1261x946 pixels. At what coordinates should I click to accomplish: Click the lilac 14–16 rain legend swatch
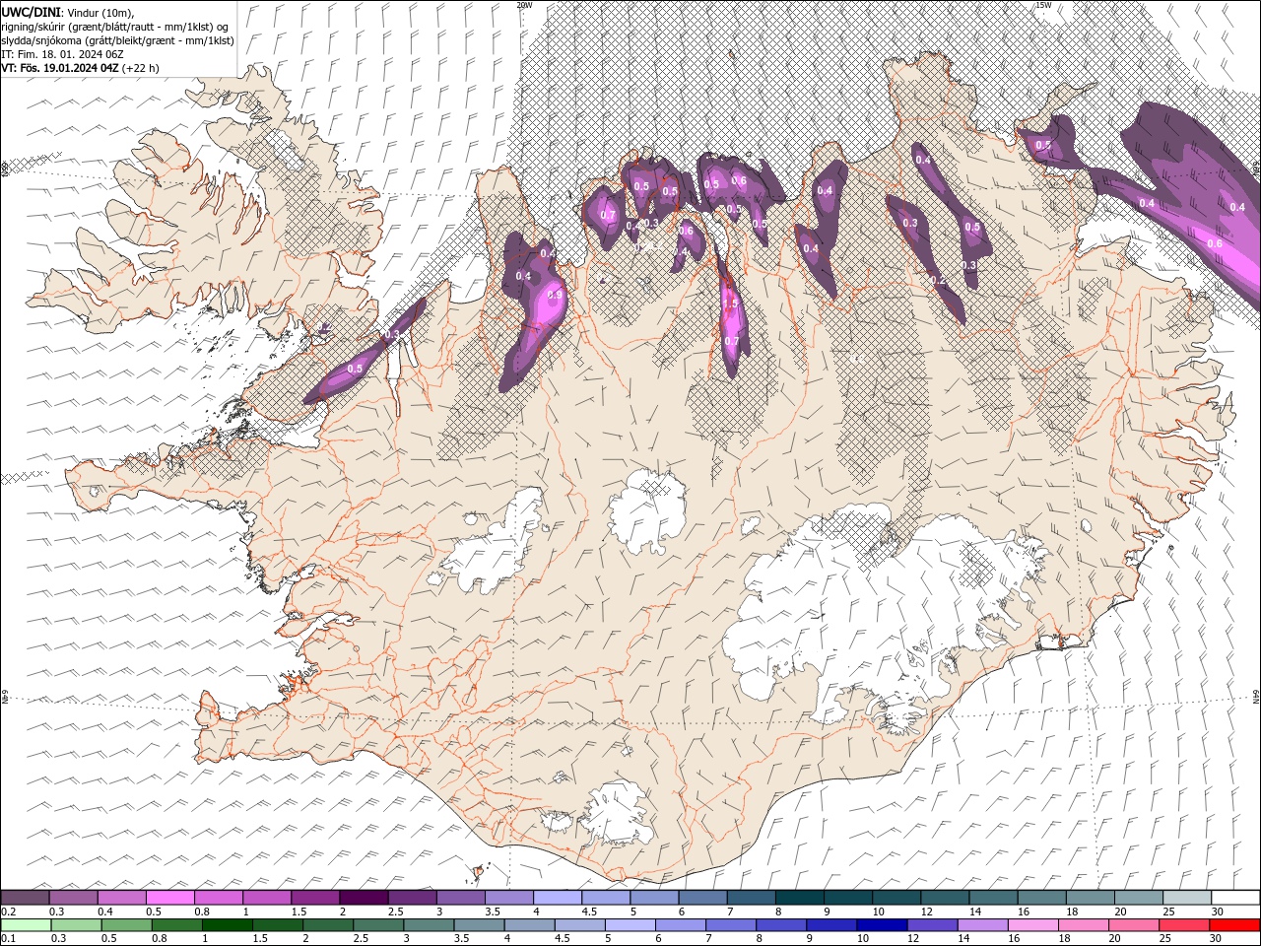982,925
